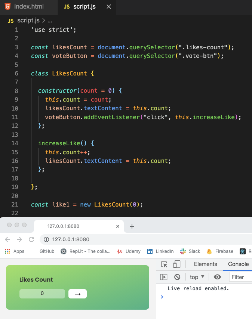Open the Apps bookmarks shortcut
The height and width of the screenshot is (319, 252).
click(x=15, y=251)
